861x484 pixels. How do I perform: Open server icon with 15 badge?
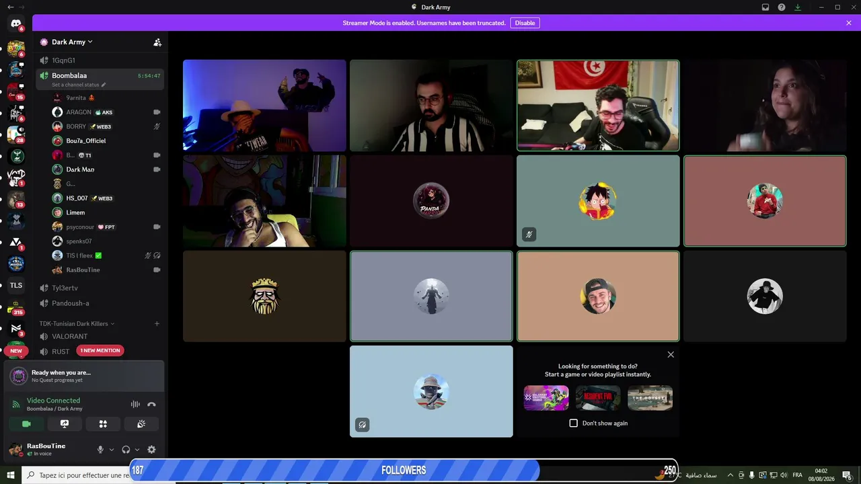click(16, 91)
